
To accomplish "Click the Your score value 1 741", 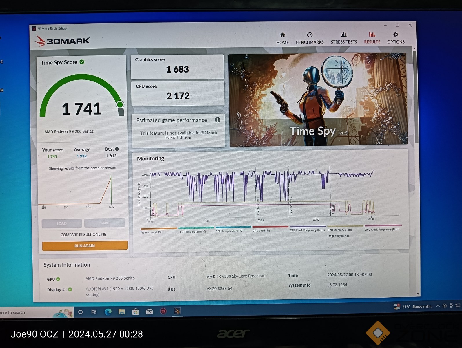I will pyautogui.click(x=52, y=157).
